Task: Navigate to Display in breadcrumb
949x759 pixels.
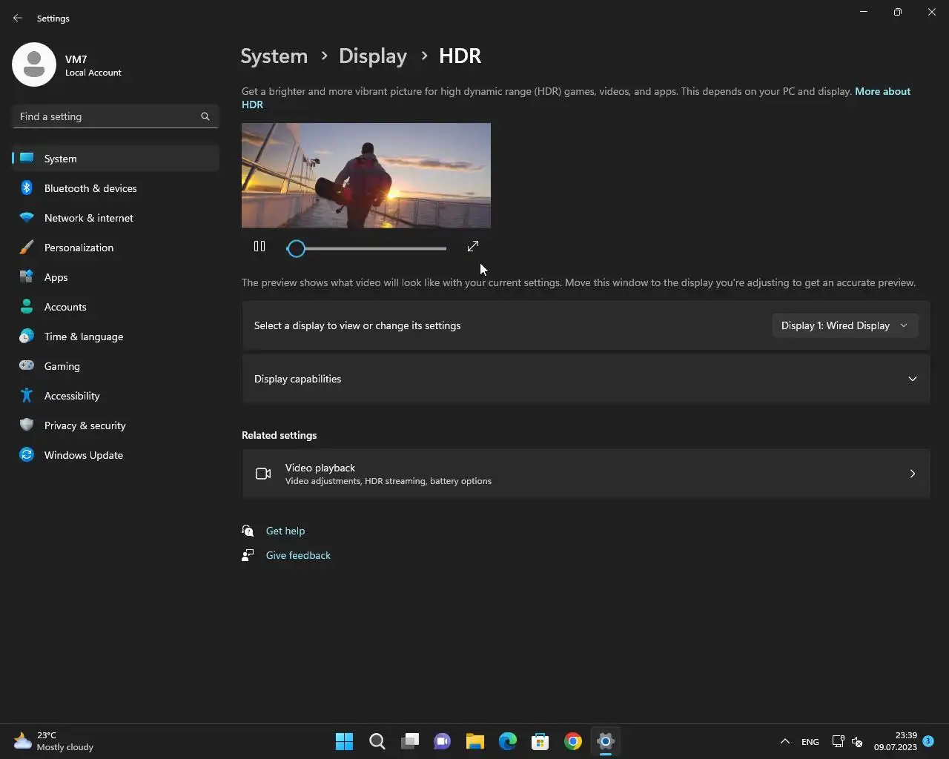Action: [x=373, y=56]
